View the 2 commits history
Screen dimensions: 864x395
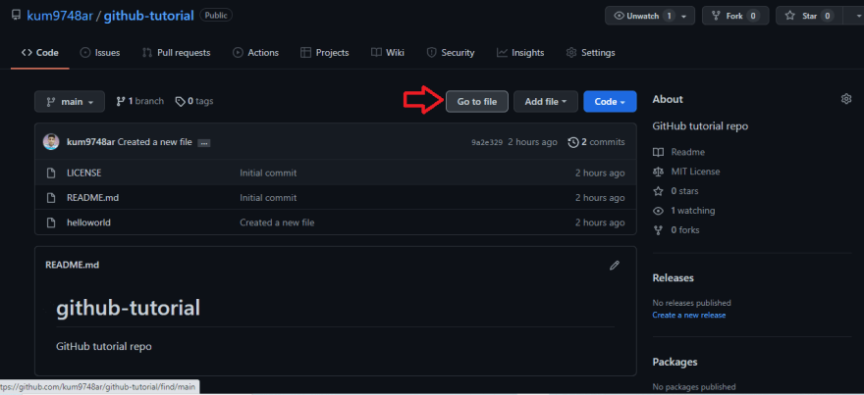click(596, 142)
